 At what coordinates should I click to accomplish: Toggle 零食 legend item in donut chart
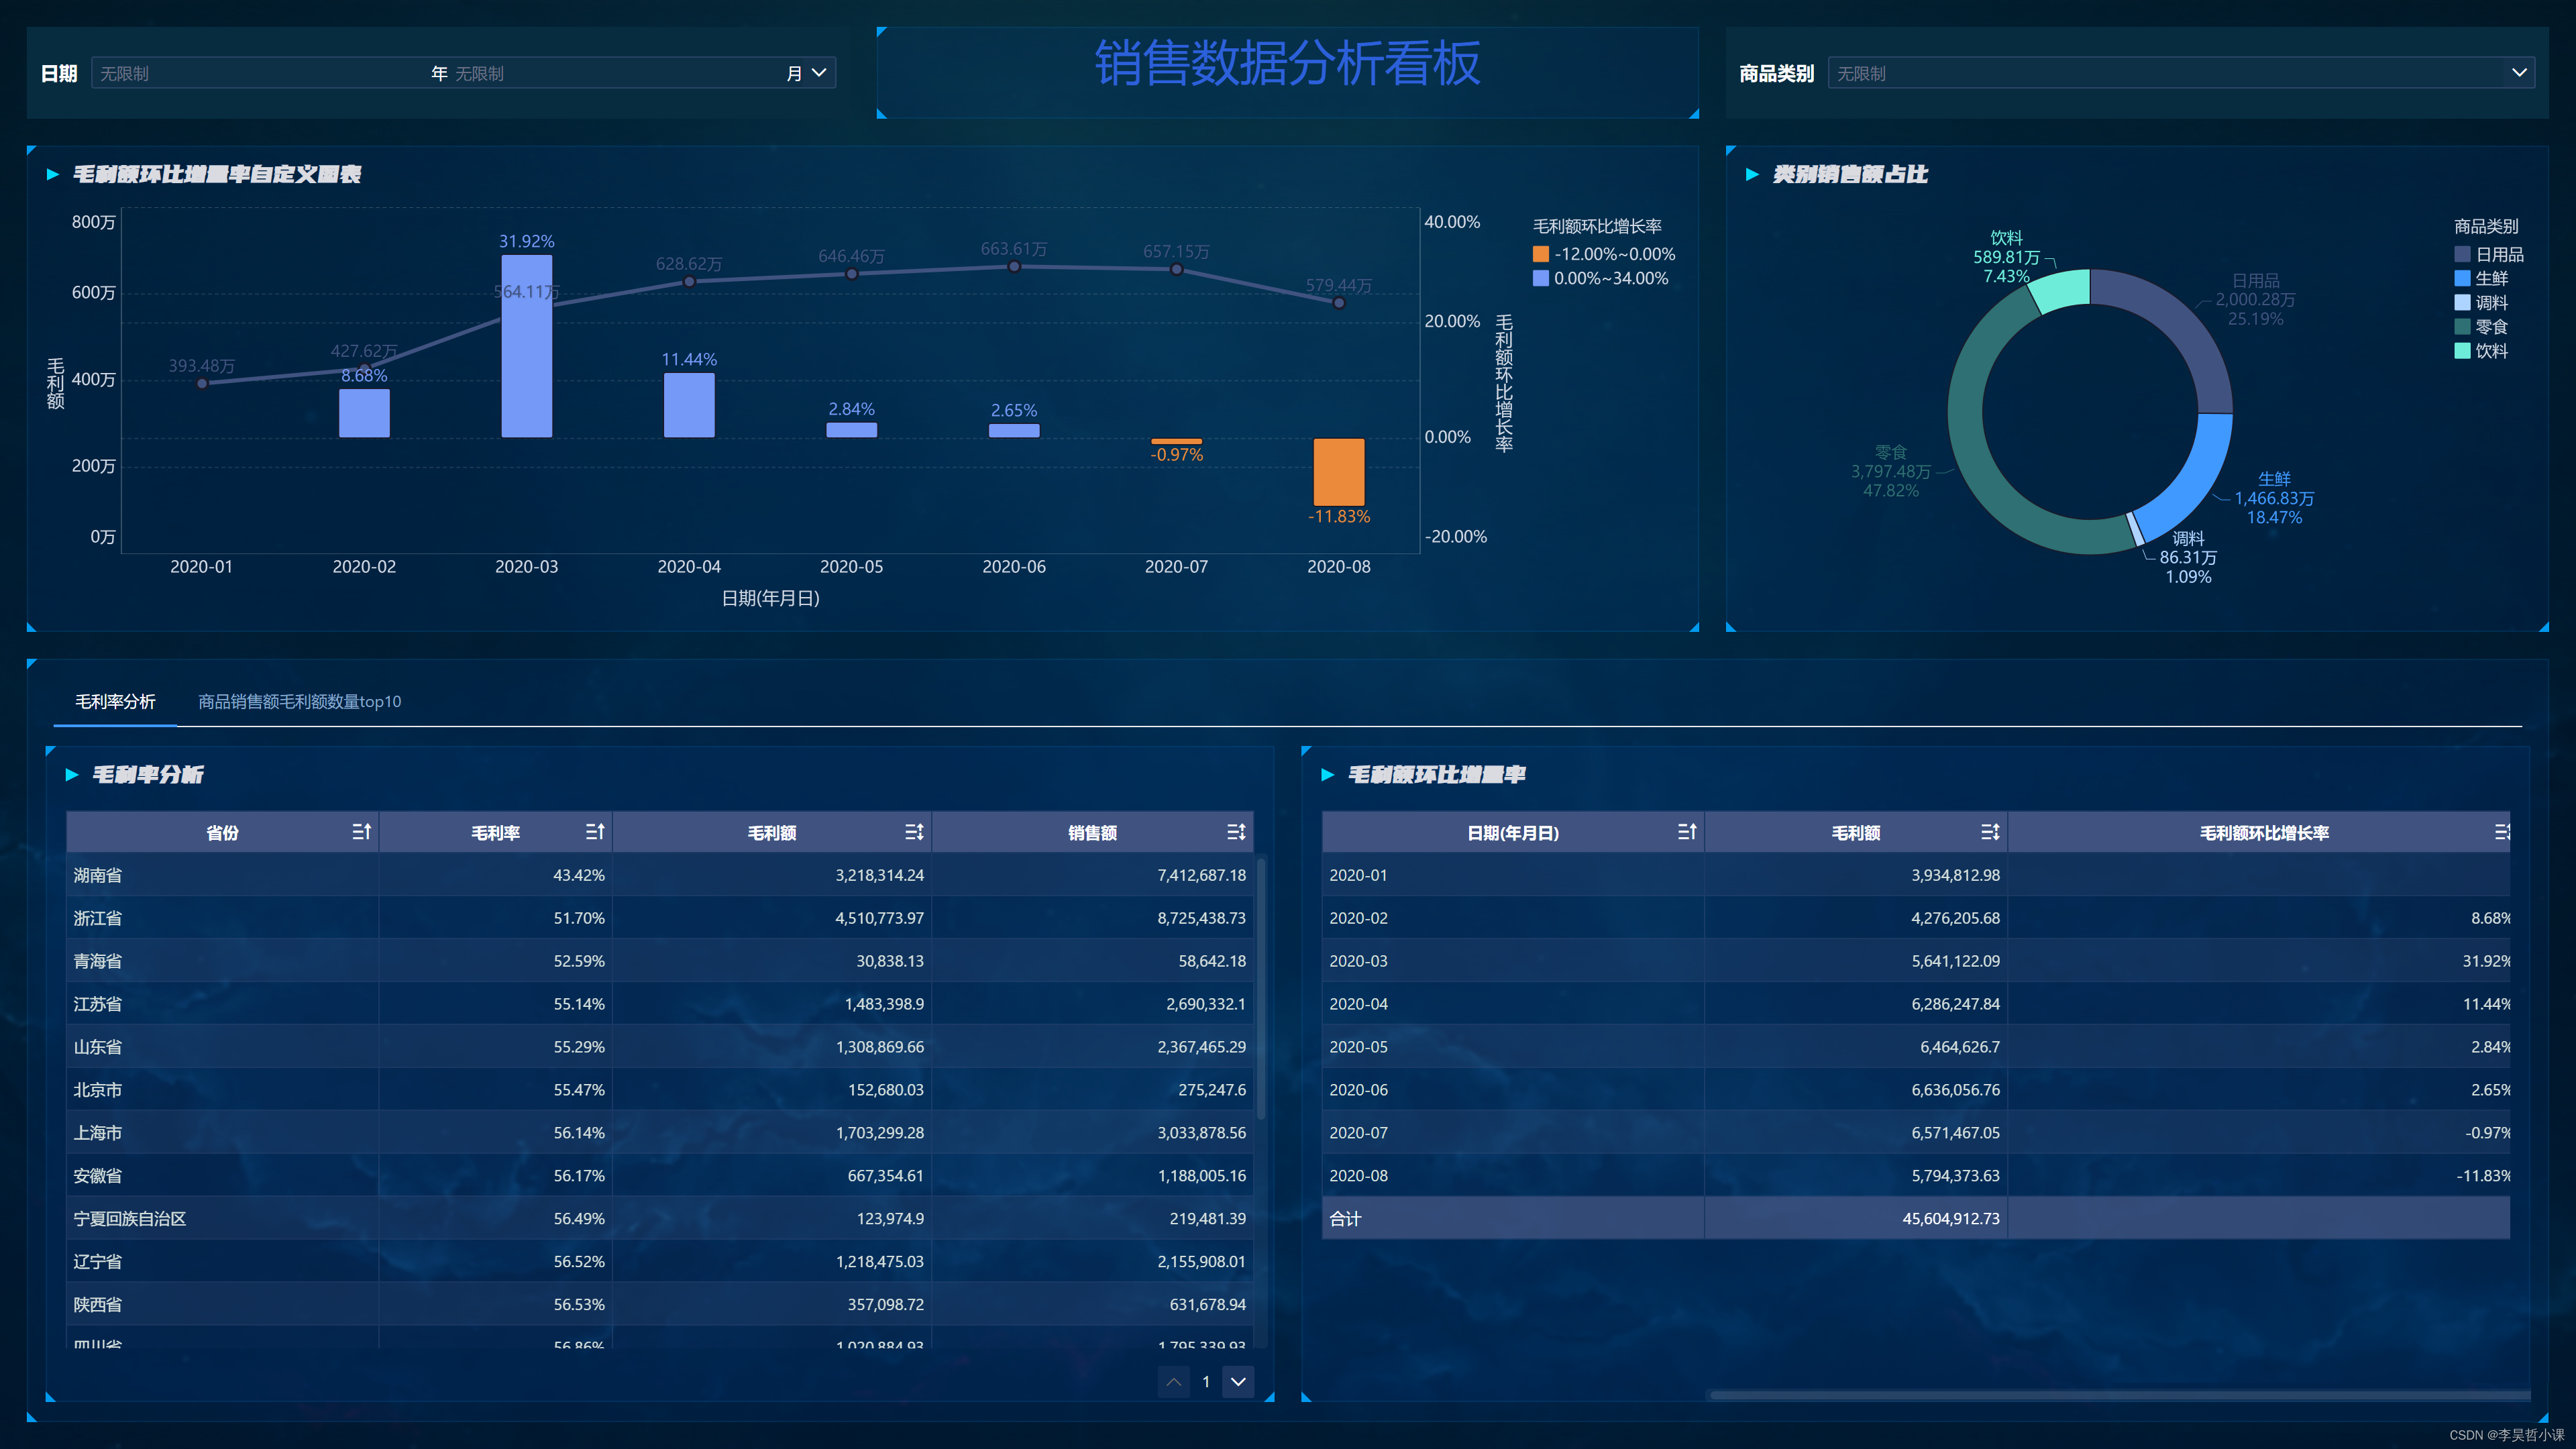pos(2481,326)
